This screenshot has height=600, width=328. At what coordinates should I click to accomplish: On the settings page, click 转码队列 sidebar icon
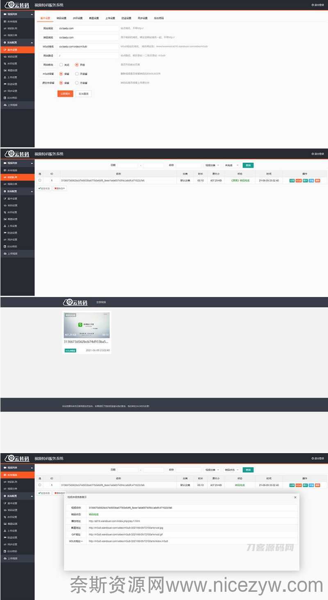point(5,28)
